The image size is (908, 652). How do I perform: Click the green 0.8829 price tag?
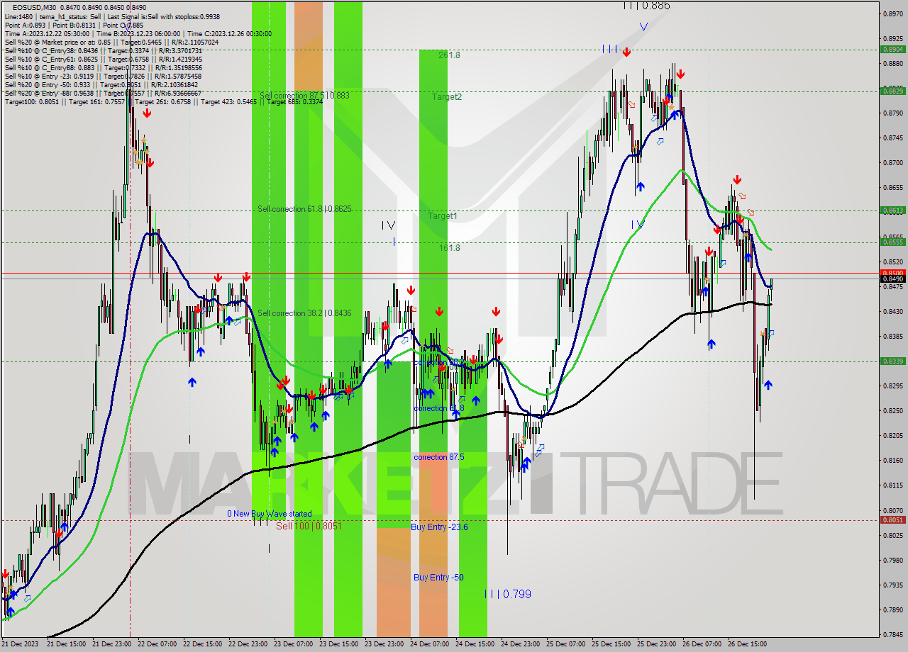pos(892,91)
